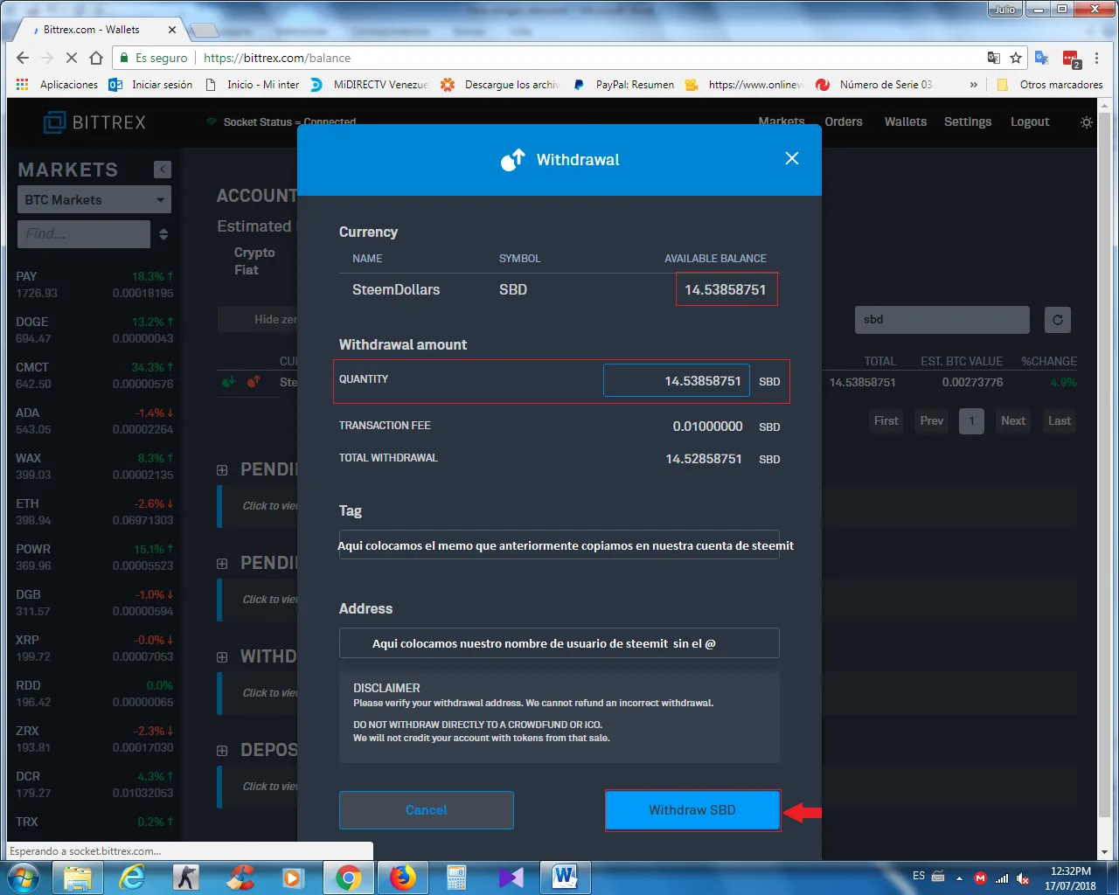1119x895 pixels.
Task: Expand the Pending Deposits section
Action: [222, 564]
